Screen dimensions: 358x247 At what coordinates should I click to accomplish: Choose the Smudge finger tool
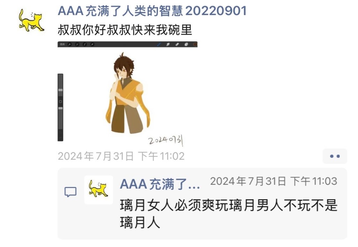[168, 44]
